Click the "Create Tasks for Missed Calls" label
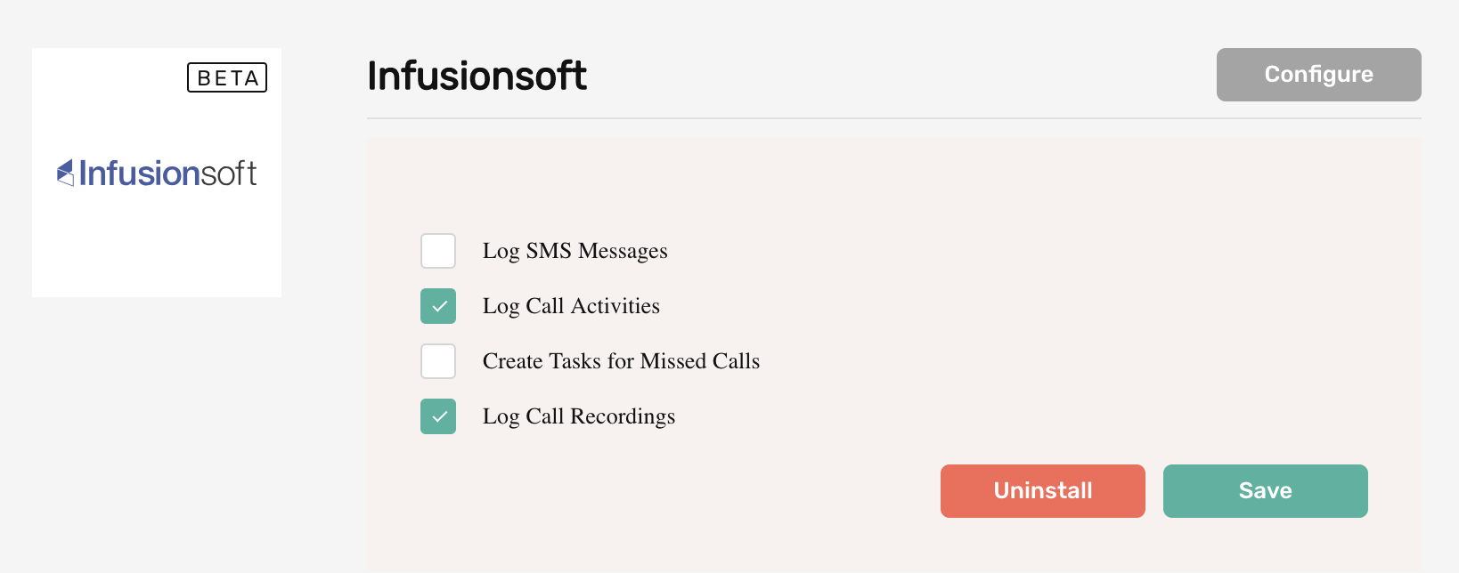The image size is (1459, 573). coord(621,361)
